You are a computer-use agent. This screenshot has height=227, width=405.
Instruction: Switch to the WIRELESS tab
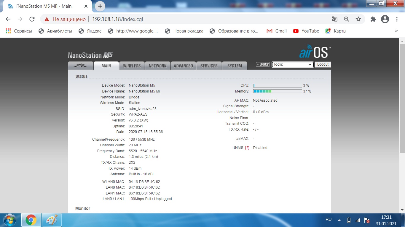tap(132, 66)
